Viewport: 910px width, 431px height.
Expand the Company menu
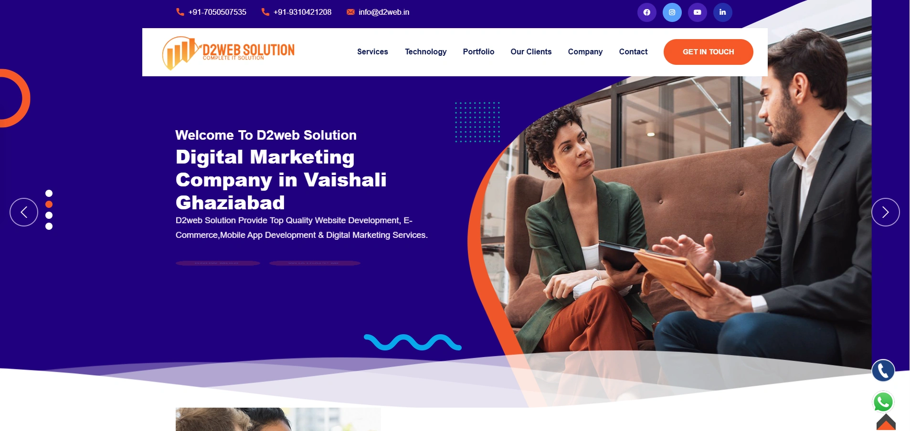[x=585, y=51]
